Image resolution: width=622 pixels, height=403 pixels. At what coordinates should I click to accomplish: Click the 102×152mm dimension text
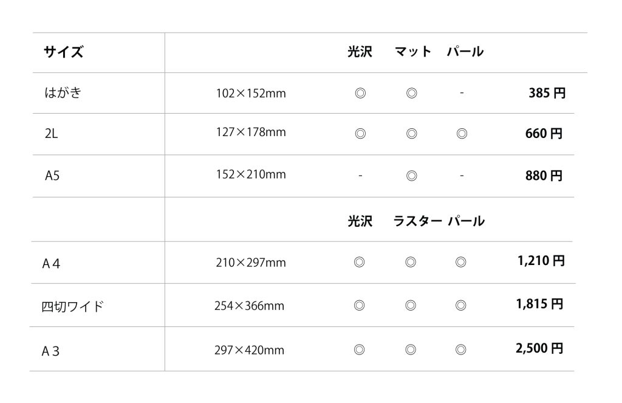click(x=251, y=94)
